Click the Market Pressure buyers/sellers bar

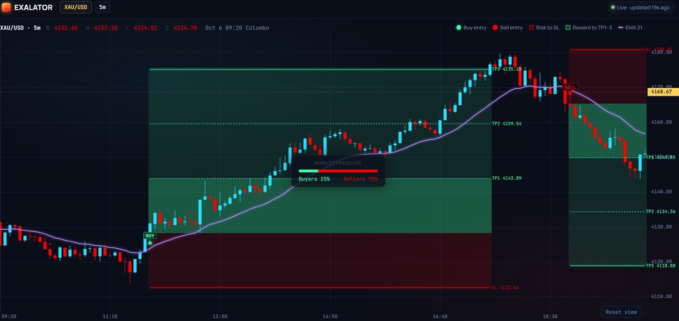point(338,171)
